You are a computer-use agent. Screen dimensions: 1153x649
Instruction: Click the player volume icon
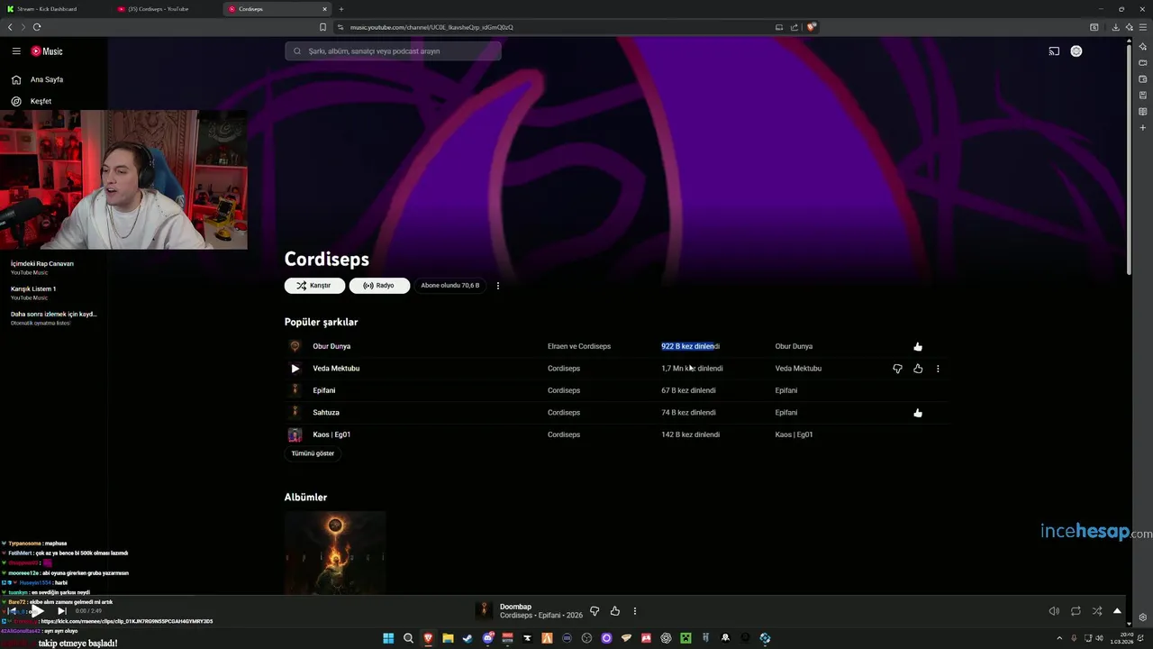(x=1054, y=611)
